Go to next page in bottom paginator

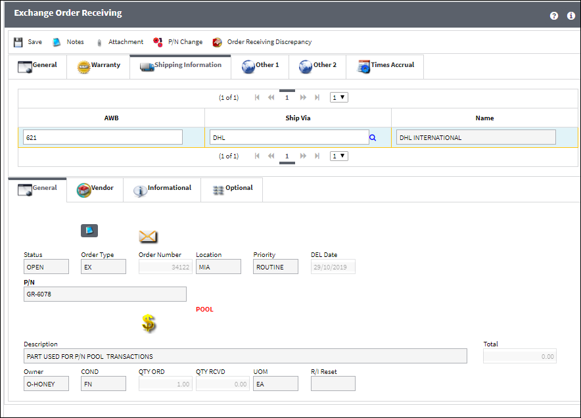[303, 156]
